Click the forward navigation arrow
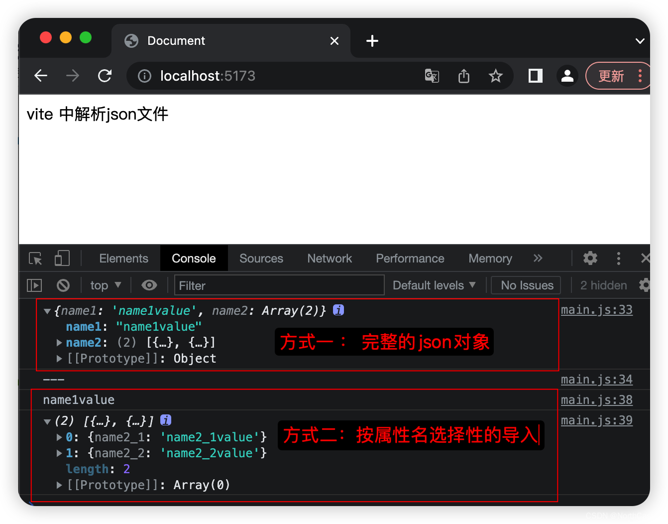The width and height of the screenshot is (668, 524). (x=73, y=76)
